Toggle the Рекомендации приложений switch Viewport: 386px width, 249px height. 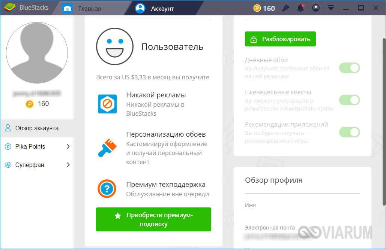pyautogui.click(x=350, y=132)
